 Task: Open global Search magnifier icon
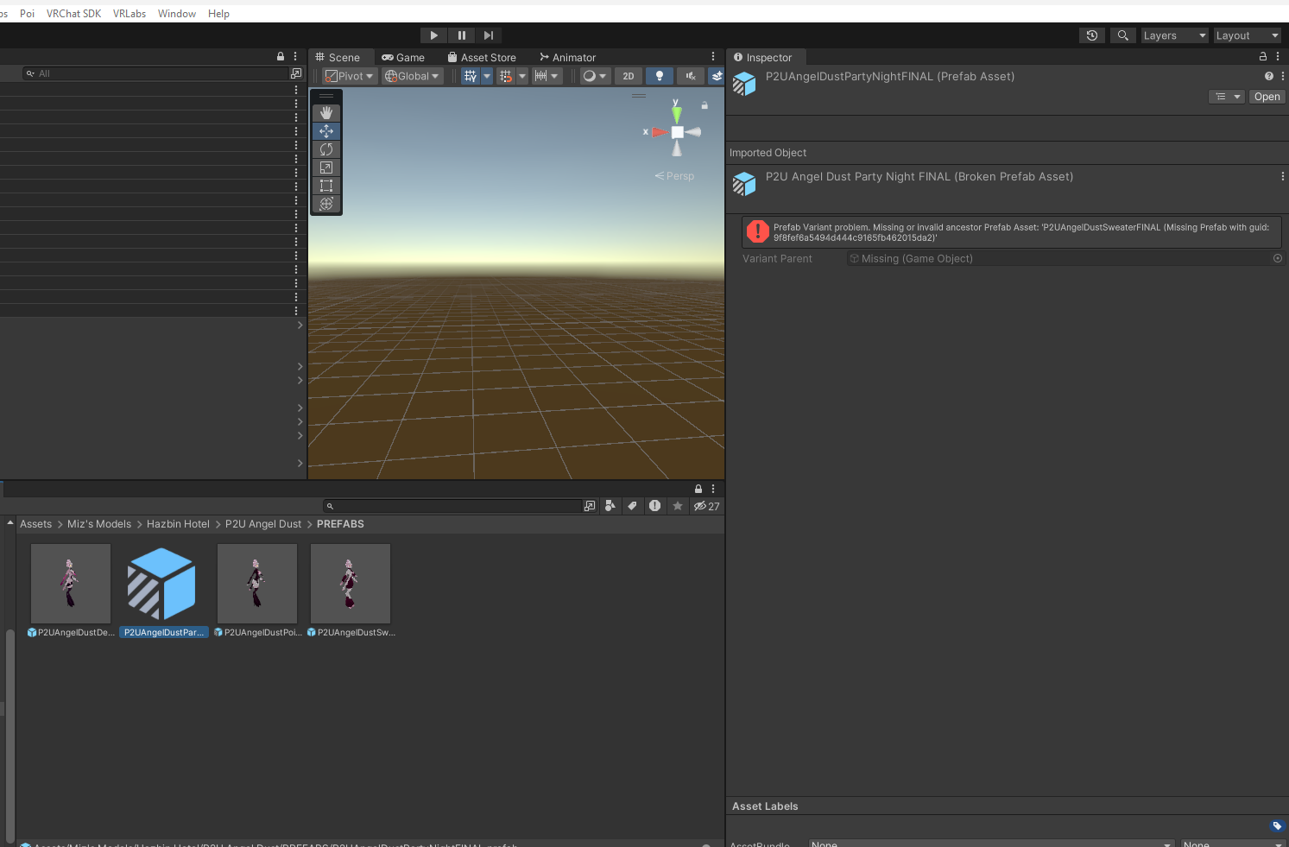(x=1122, y=35)
